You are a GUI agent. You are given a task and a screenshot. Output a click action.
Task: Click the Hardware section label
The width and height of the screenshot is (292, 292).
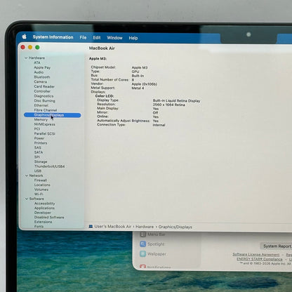[36, 58]
